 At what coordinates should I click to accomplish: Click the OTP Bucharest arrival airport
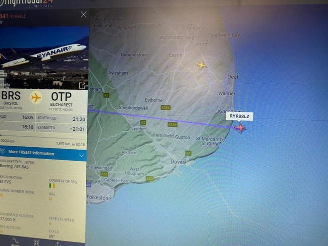[61, 99]
